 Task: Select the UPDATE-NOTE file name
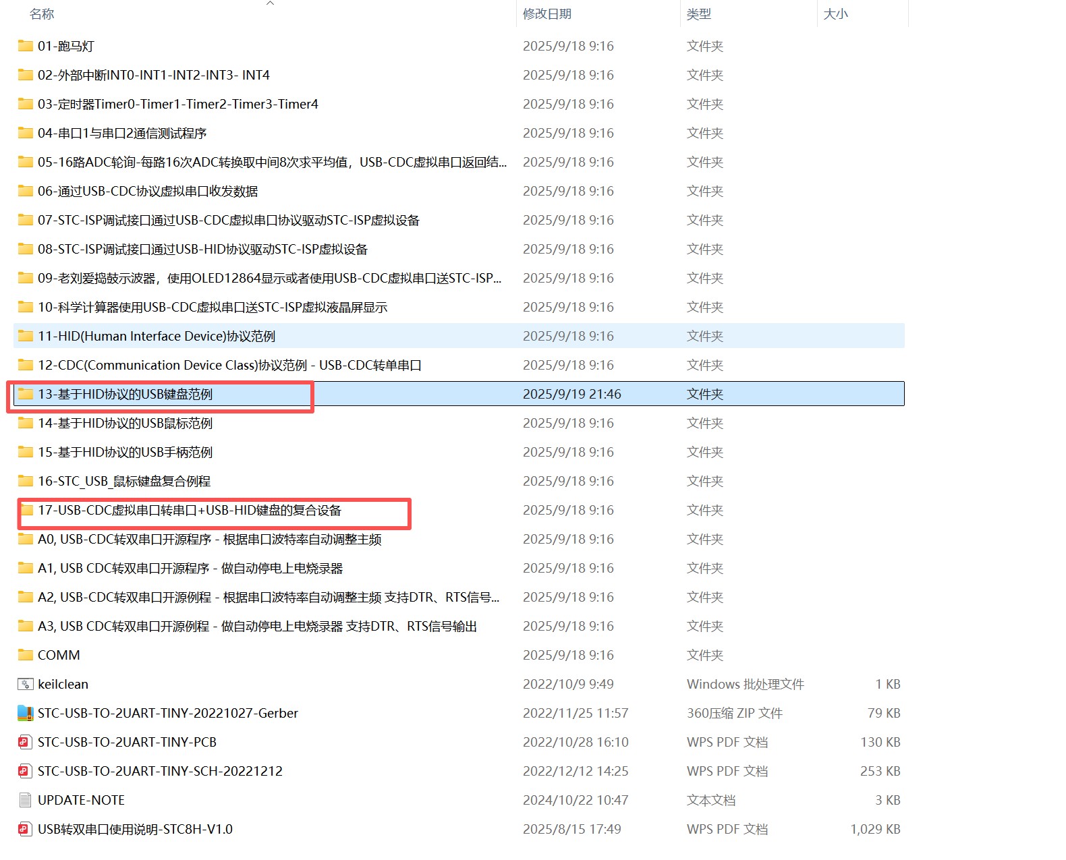point(81,800)
